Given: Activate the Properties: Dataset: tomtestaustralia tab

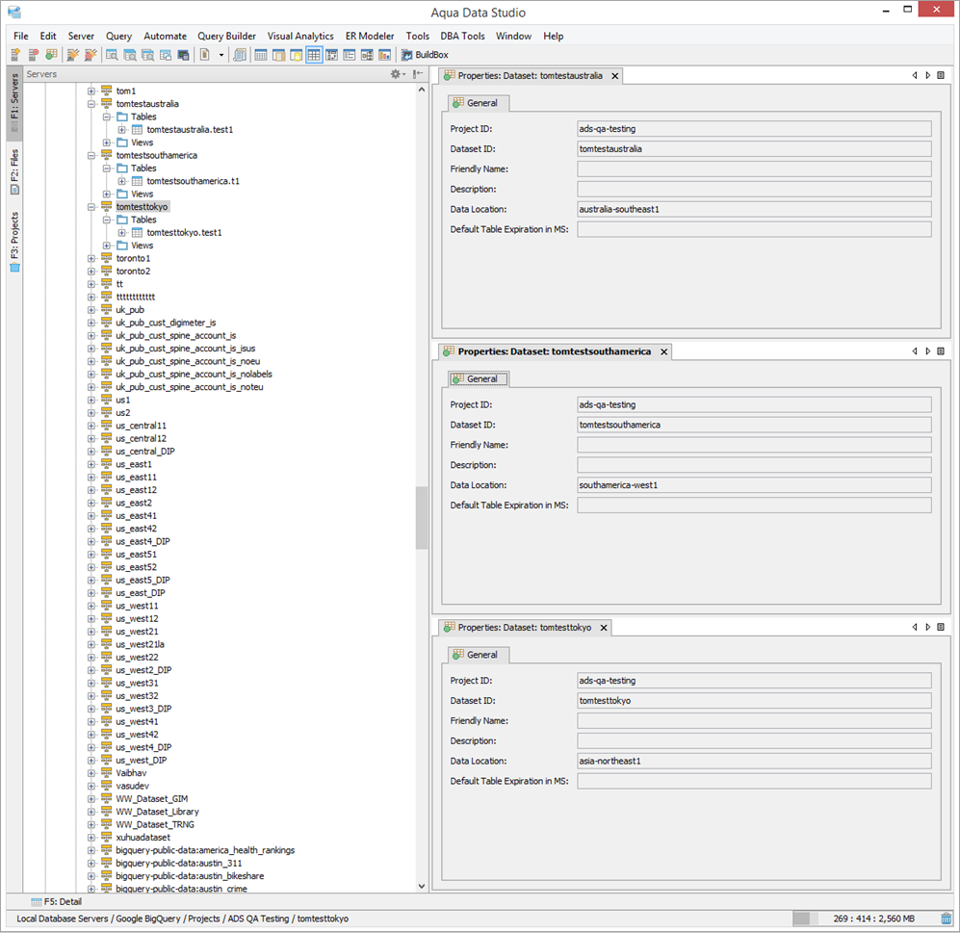Looking at the screenshot, I should coord(531,76).
